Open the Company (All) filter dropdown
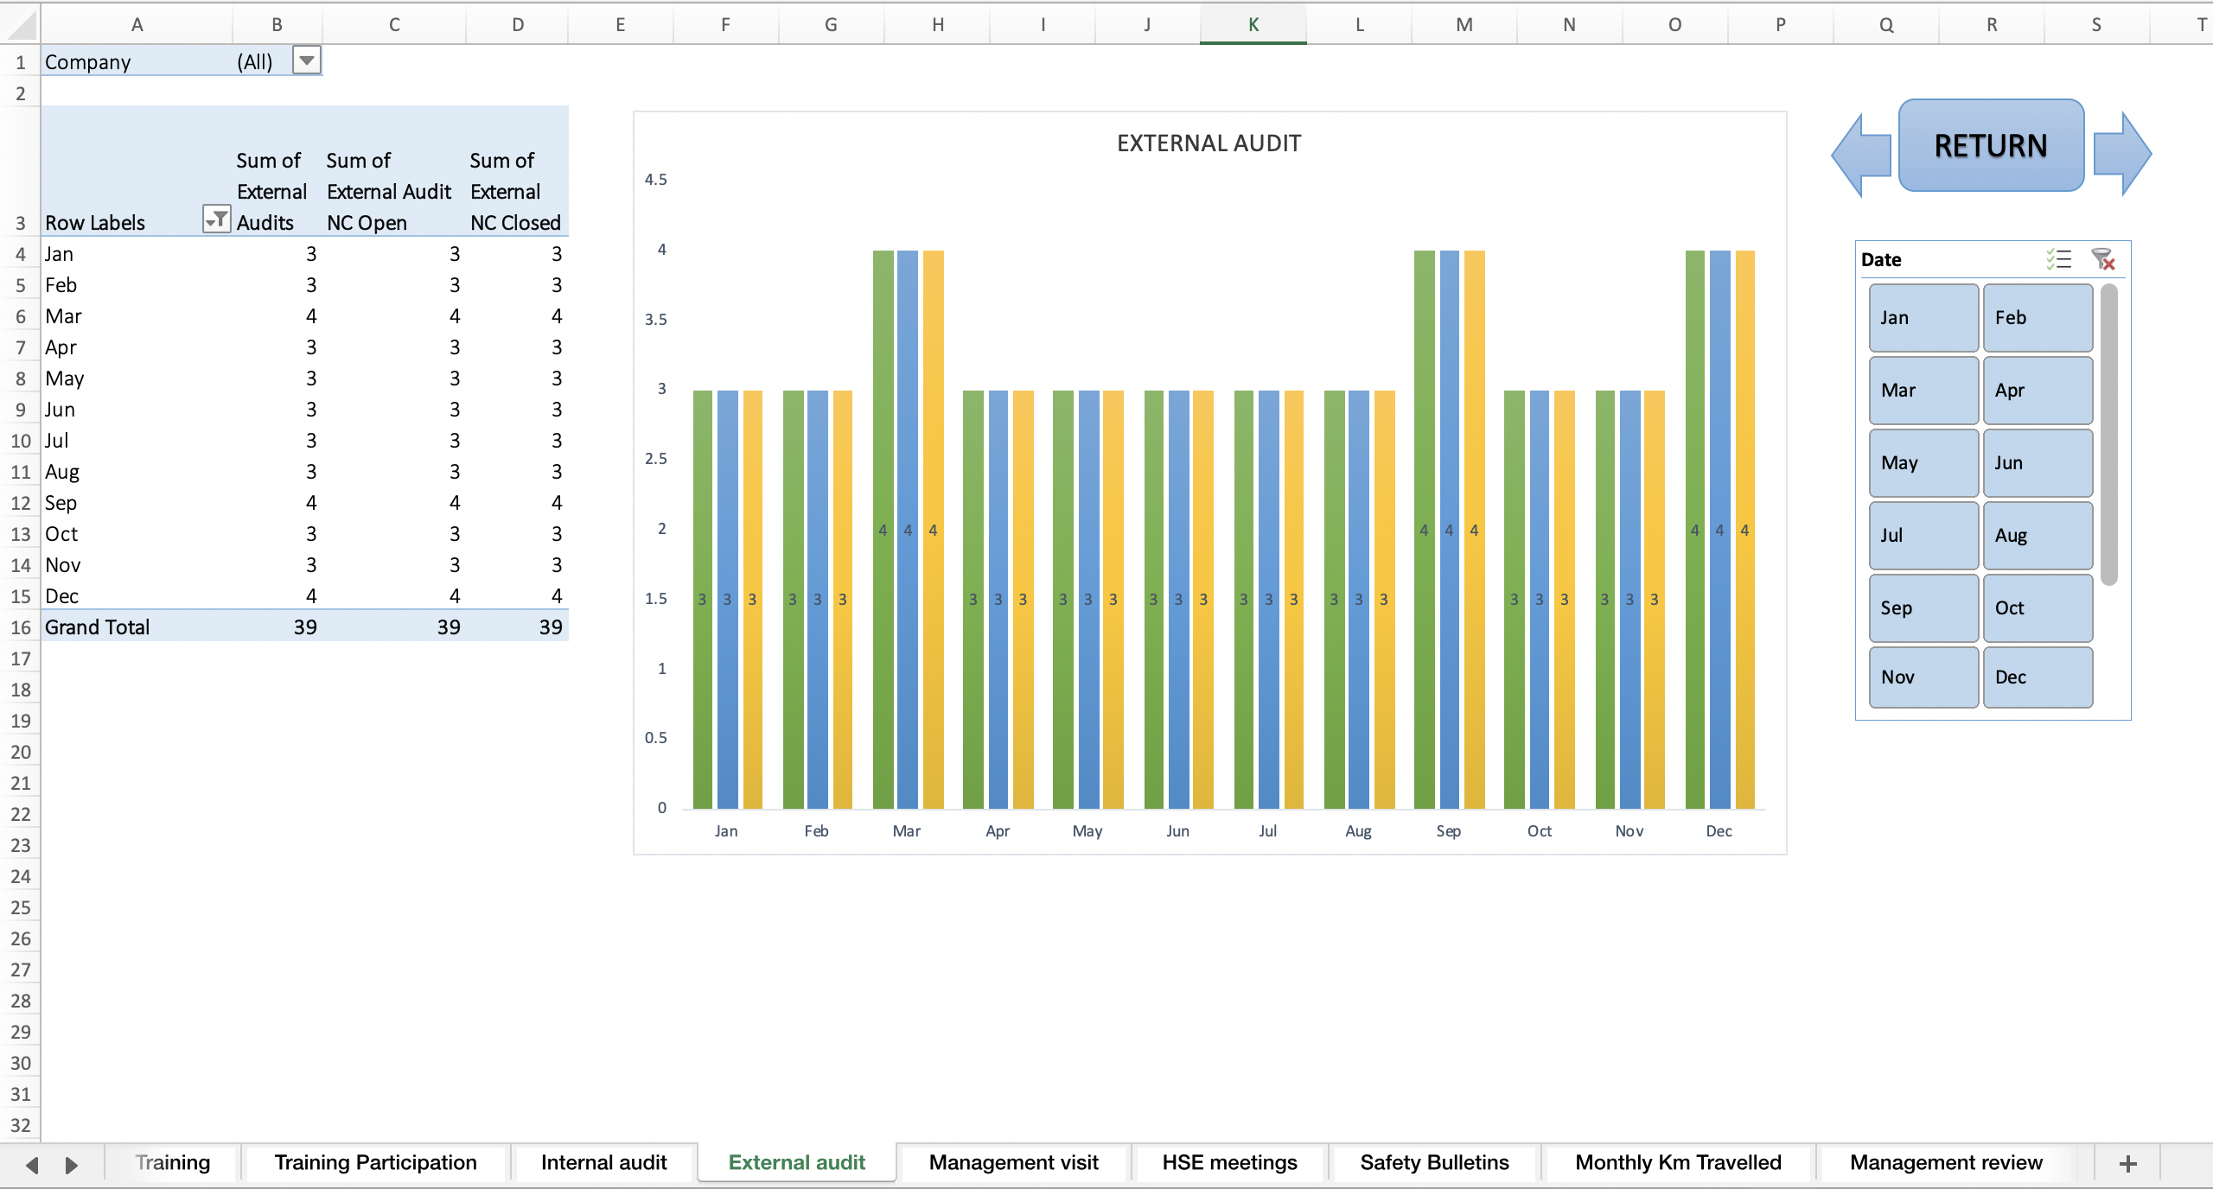This screenshot has height=1189, width=2213. click(x=307, y=60)
